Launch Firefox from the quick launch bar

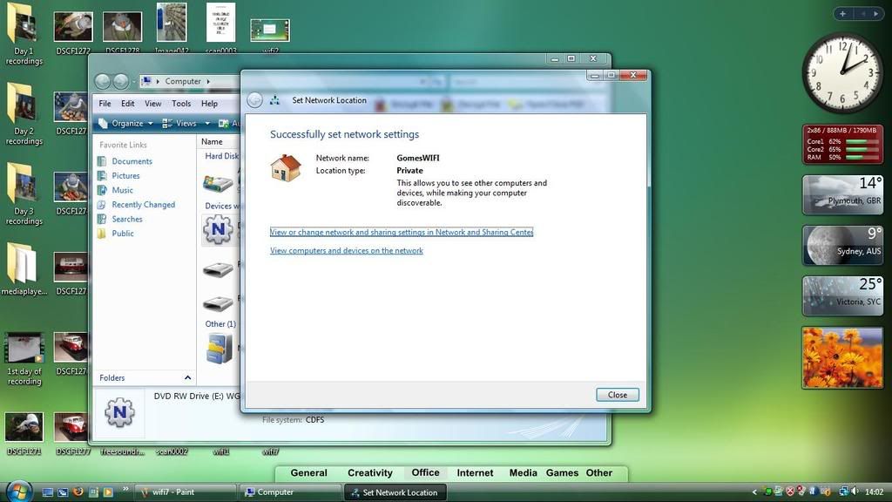click(78, 492)
